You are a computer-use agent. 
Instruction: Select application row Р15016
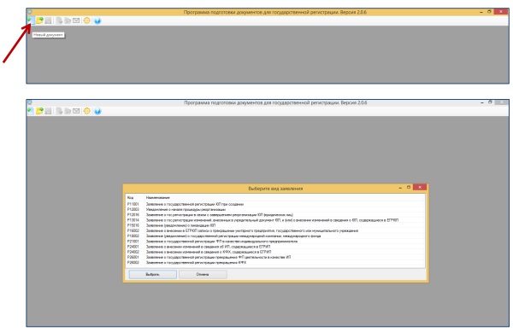point(275,225)
